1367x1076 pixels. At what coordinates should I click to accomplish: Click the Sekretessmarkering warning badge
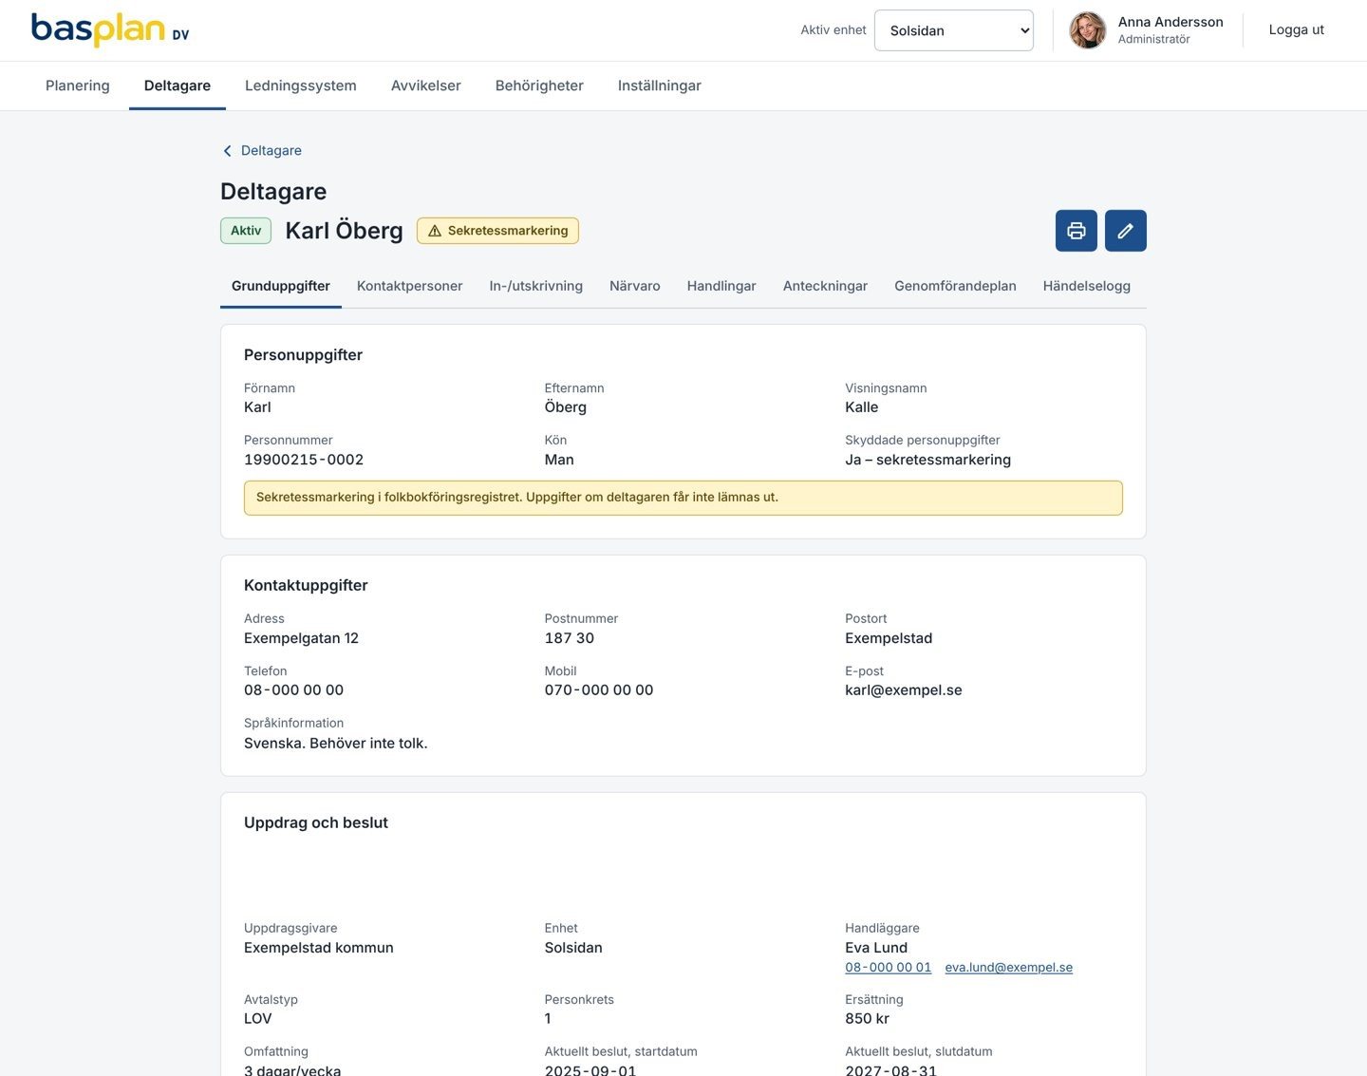[x=497, y=231]
